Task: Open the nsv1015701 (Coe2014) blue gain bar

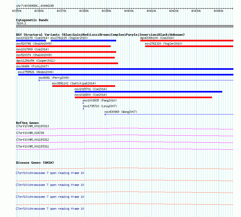Action: [148, 92]
